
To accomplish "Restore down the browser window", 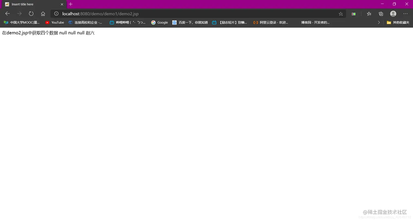I will [x=394, y=4].
